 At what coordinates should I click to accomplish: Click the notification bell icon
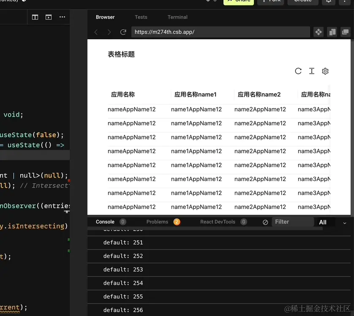click(x=329, y=2)
